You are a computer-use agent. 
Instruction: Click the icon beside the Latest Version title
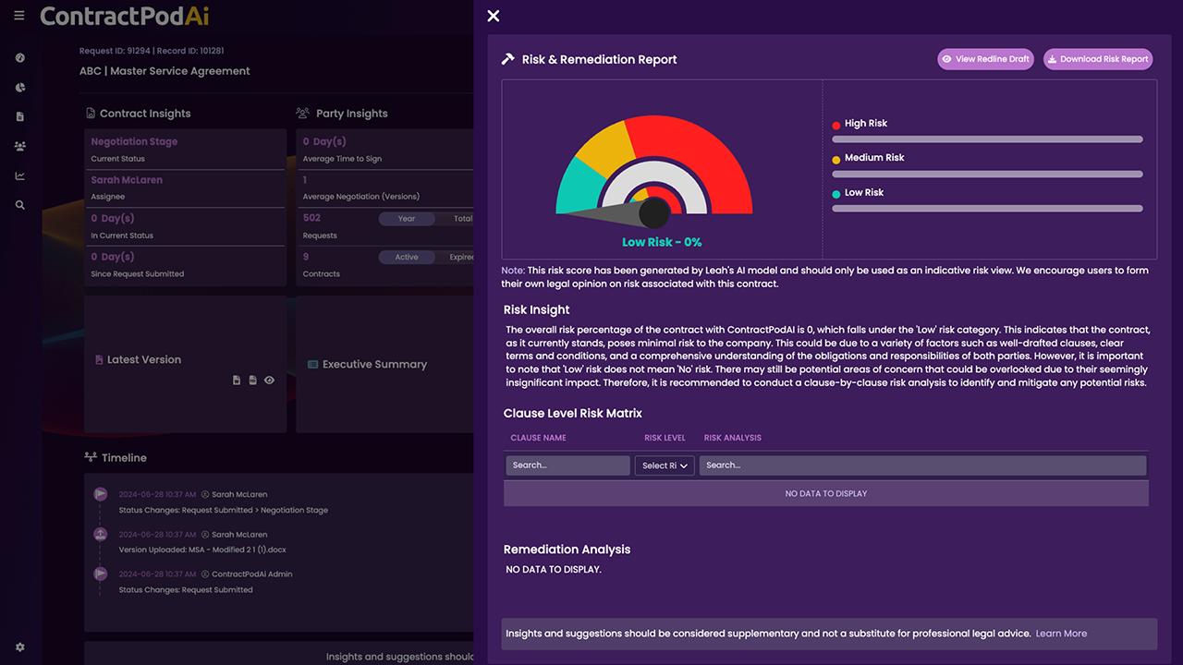99,360
